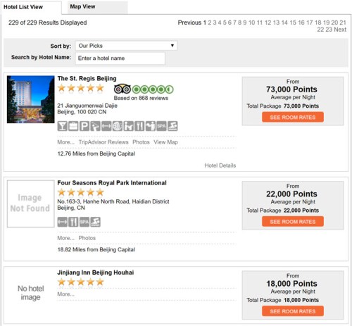Click the Four Seasons restaurant fork-knife icon
352x326 pixels.
(73, 222)
